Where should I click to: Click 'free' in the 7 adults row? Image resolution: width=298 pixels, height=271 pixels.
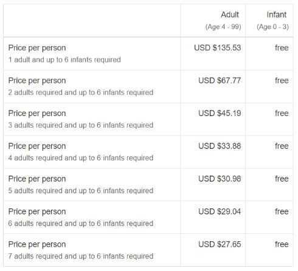(282, 244)
